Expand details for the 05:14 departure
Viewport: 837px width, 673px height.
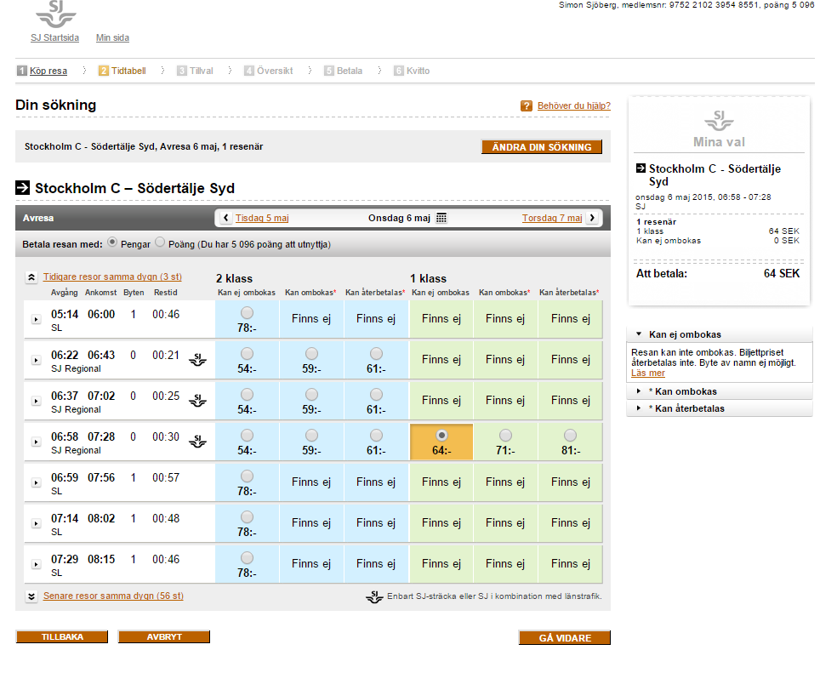pyautogui.click(x=36, y=320)
